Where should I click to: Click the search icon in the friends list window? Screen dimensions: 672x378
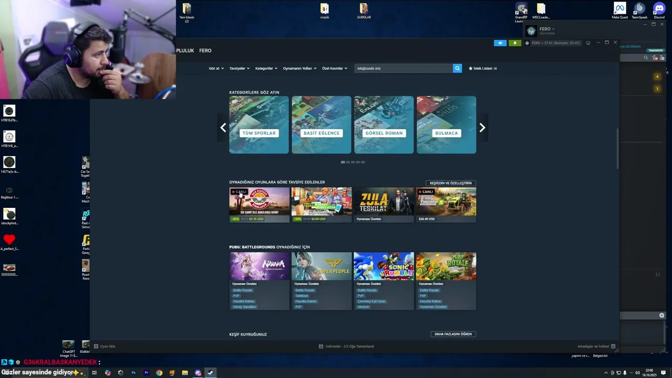pos(646,58)
